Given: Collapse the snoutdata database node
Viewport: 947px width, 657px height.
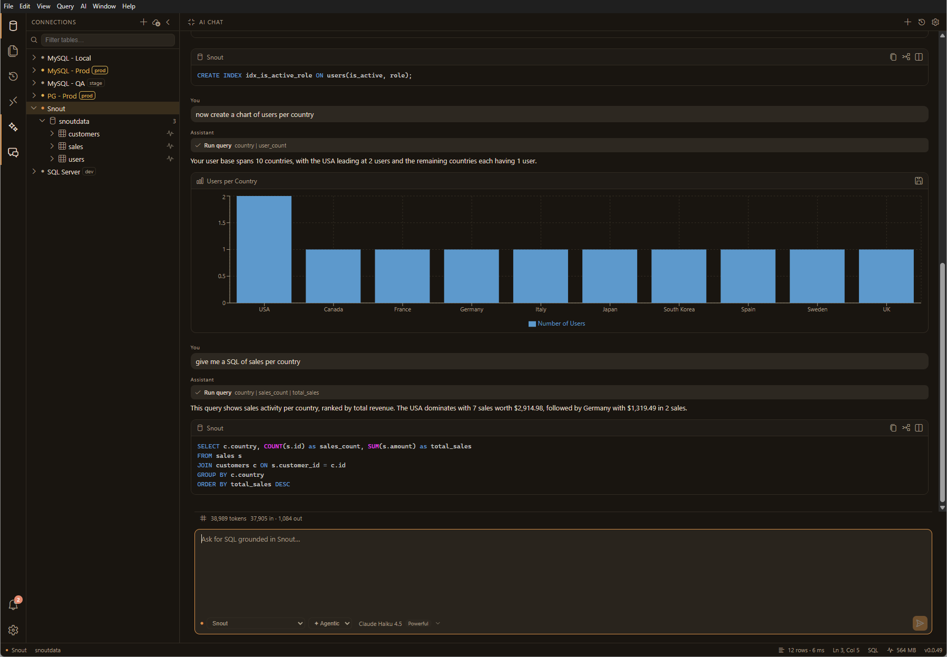Looking at the screenshot, I should (43, 121).
